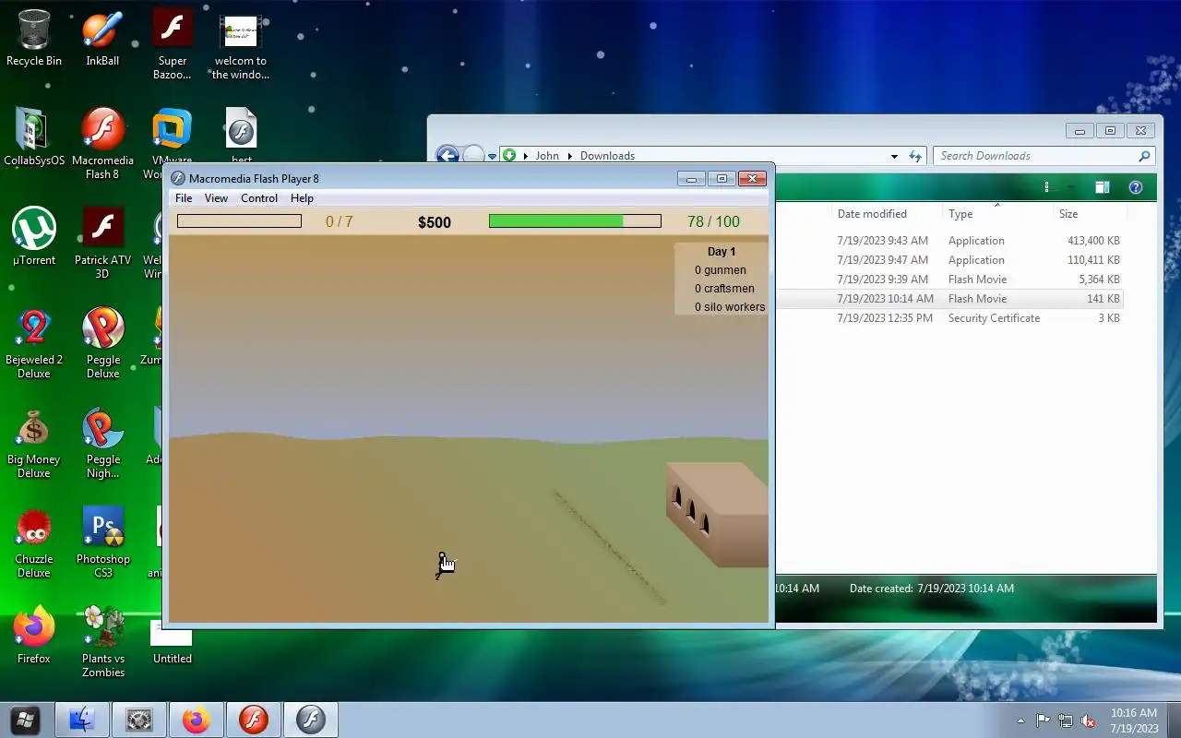Open Explorer help with the question mark icon

(x=1136, y=187)
